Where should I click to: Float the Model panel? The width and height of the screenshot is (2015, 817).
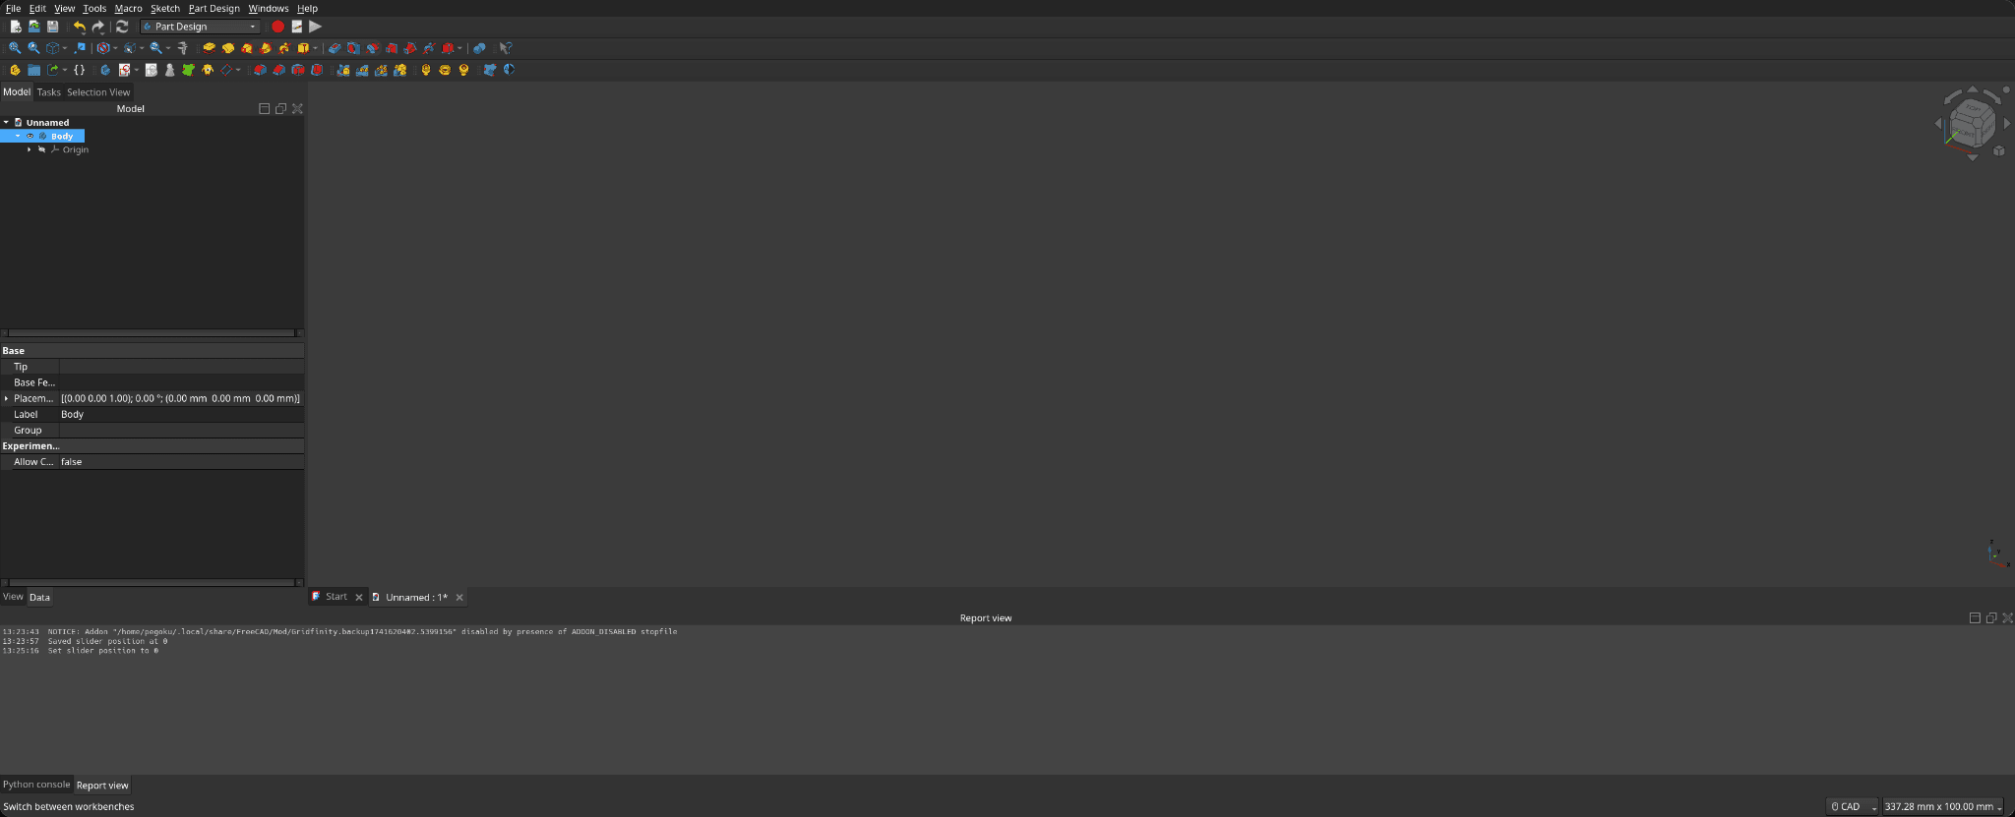(280, 108)
